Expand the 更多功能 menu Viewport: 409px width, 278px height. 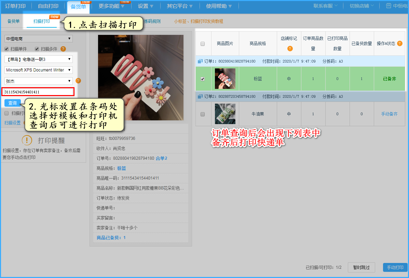(x=111, y=6)
